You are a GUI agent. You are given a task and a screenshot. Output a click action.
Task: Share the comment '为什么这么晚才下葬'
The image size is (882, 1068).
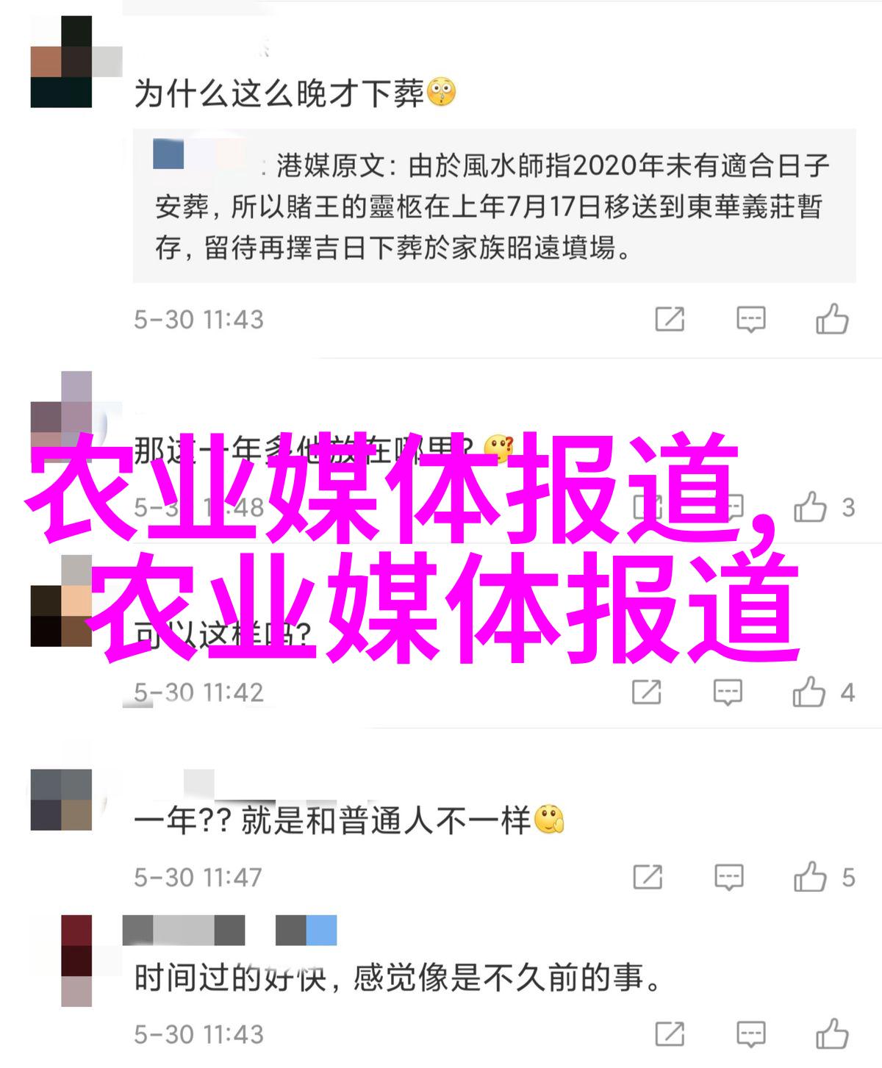tap(670, 319)
